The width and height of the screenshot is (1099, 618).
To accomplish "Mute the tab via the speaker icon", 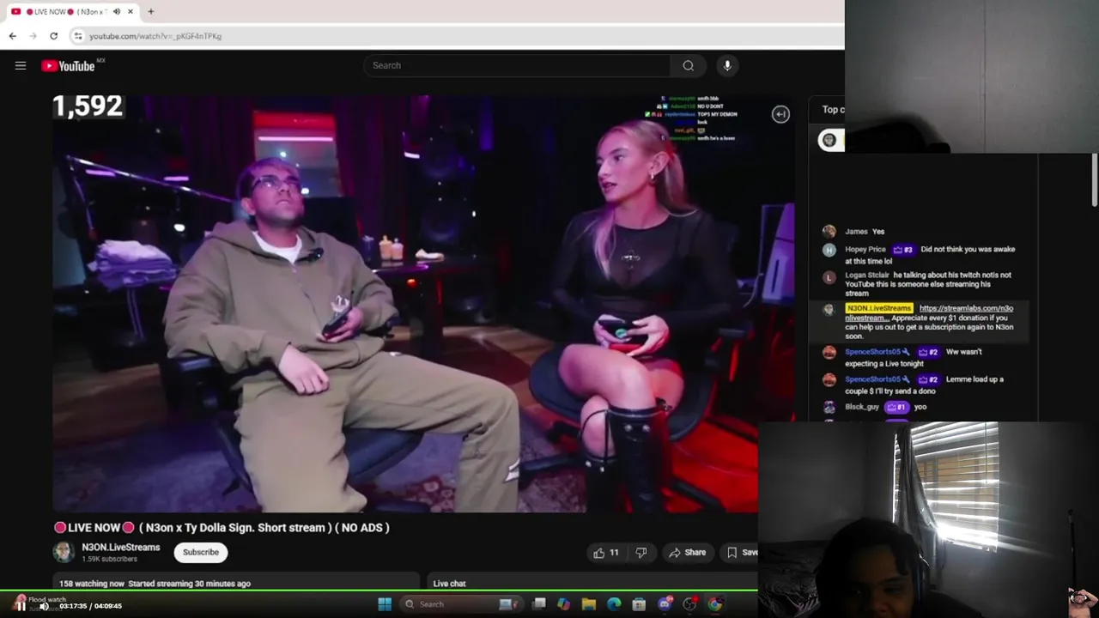I will tap(117, 12).
